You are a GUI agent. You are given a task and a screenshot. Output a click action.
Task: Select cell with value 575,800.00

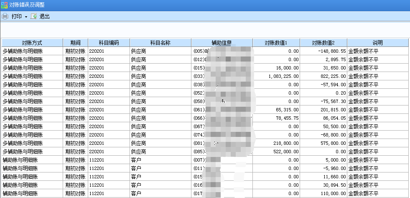[x=324, y=143]
